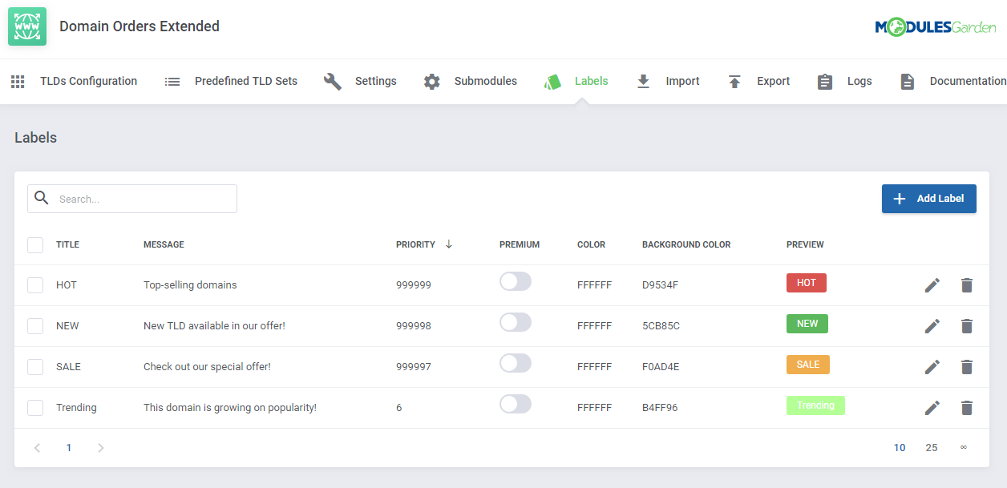Click the red HOT preview badge
Image resolution: width=1007 pixels, height=488 pixels.
807,283
